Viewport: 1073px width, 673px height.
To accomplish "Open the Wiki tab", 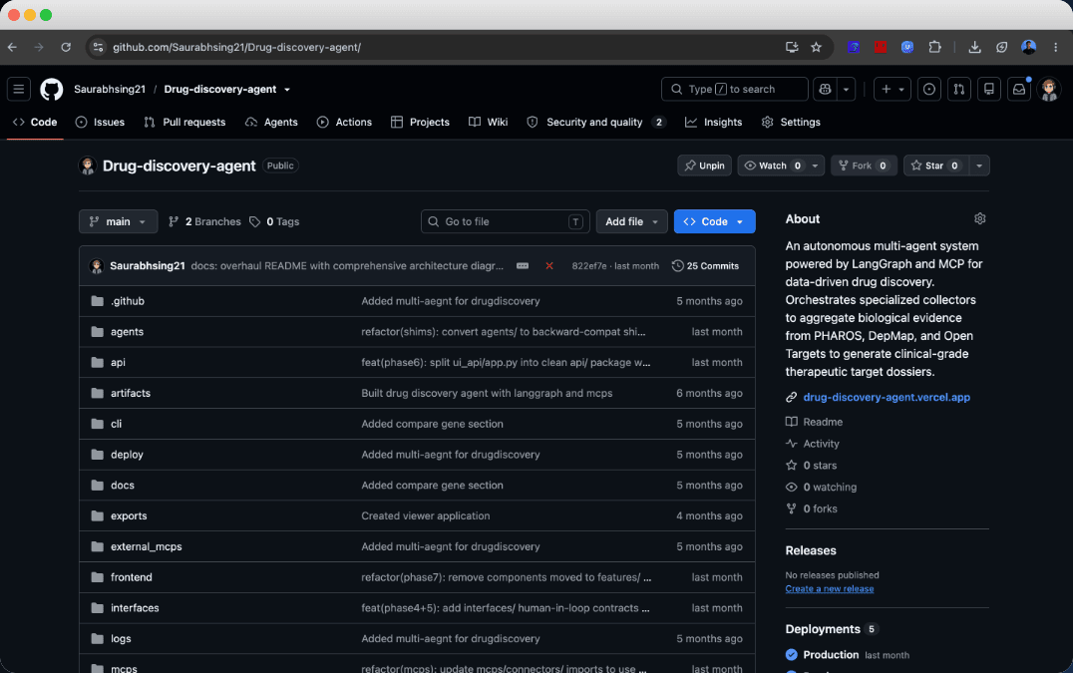I will (488, 122).
